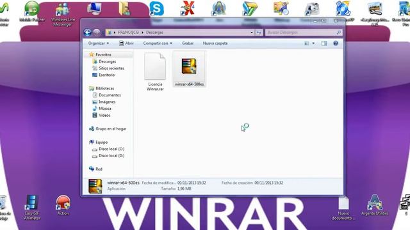Open Disco local (C:)

[x=111, y=149]
